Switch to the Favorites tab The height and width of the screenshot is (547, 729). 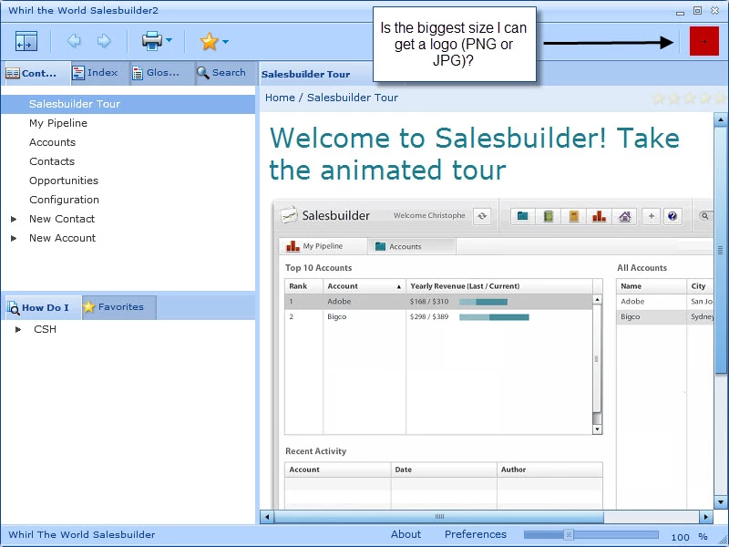119,307
